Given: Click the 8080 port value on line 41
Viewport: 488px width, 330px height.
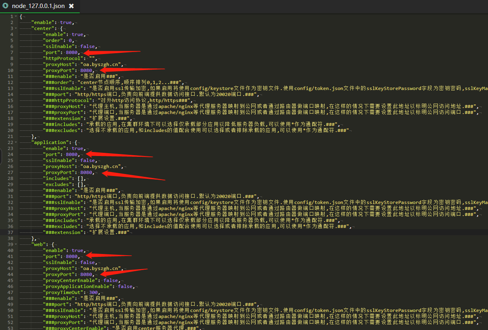Looking at the screenshot, I should coord(72,256).
